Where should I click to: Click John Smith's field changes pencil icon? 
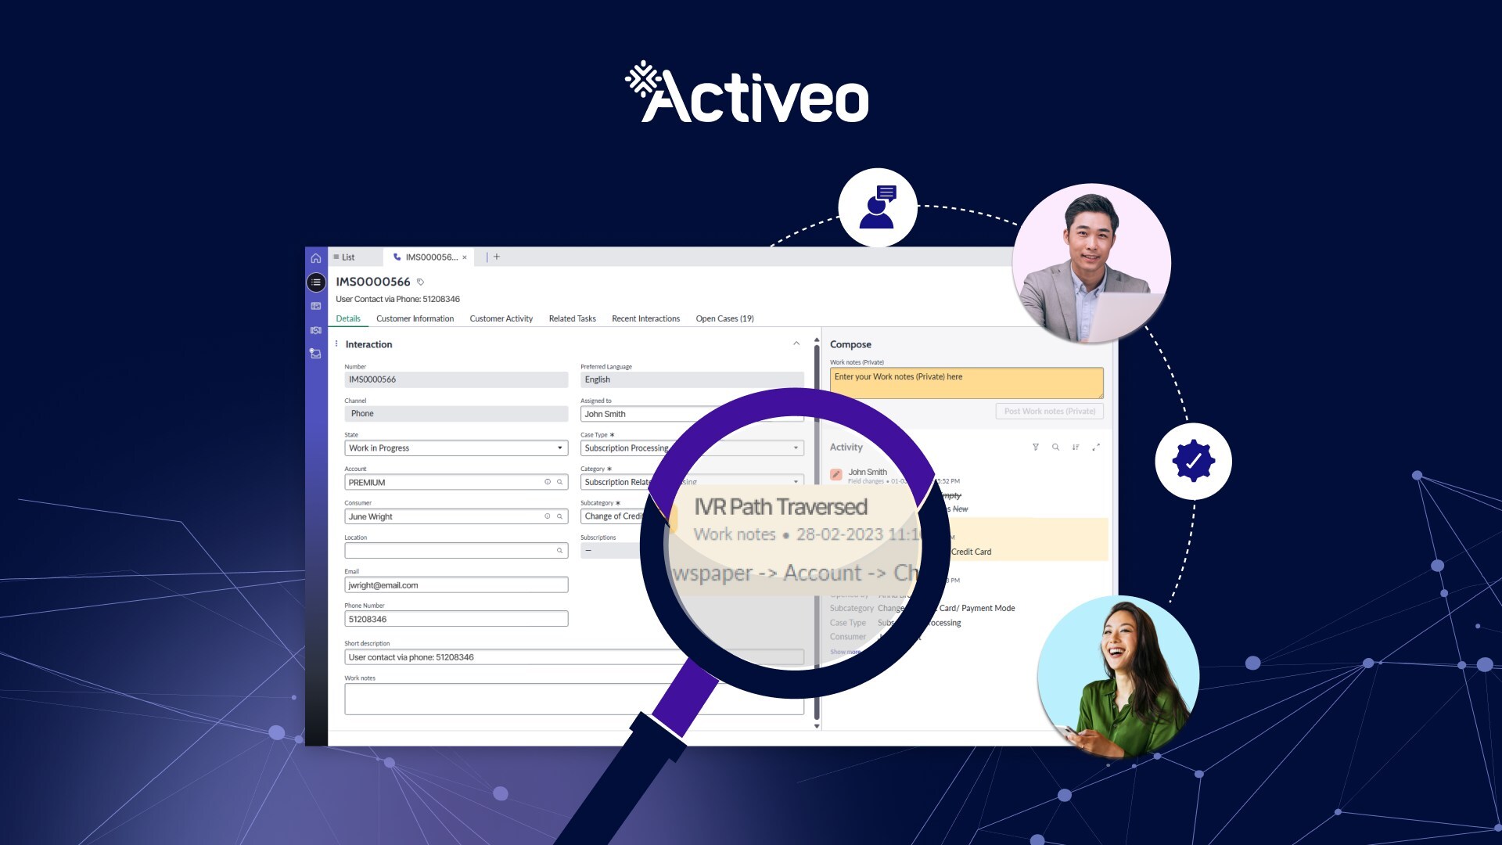coord(836,474)
